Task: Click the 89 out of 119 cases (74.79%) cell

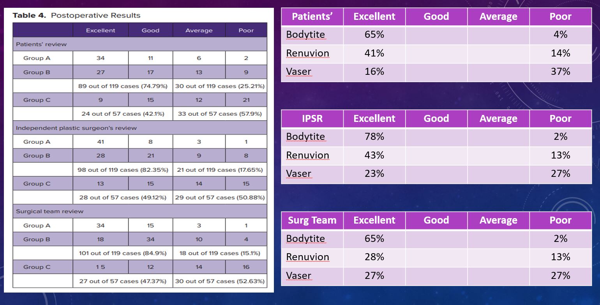Action: click(123, 86)
